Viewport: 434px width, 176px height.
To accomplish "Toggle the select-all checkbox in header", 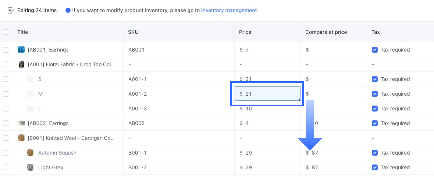I will coord(6,32).
